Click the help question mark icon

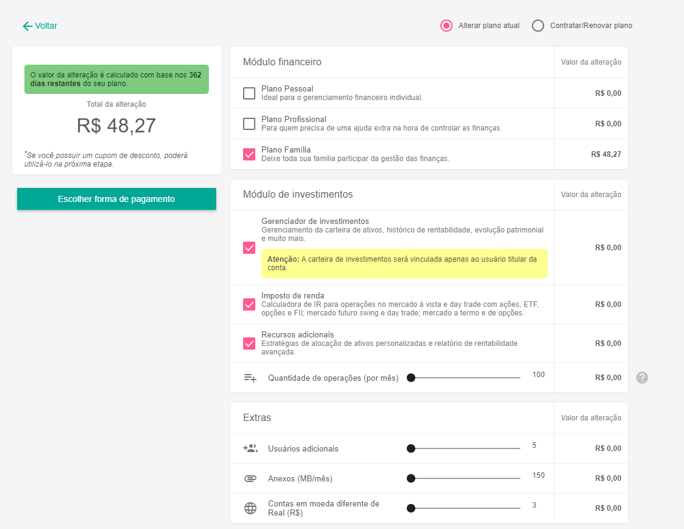point(642,378)
